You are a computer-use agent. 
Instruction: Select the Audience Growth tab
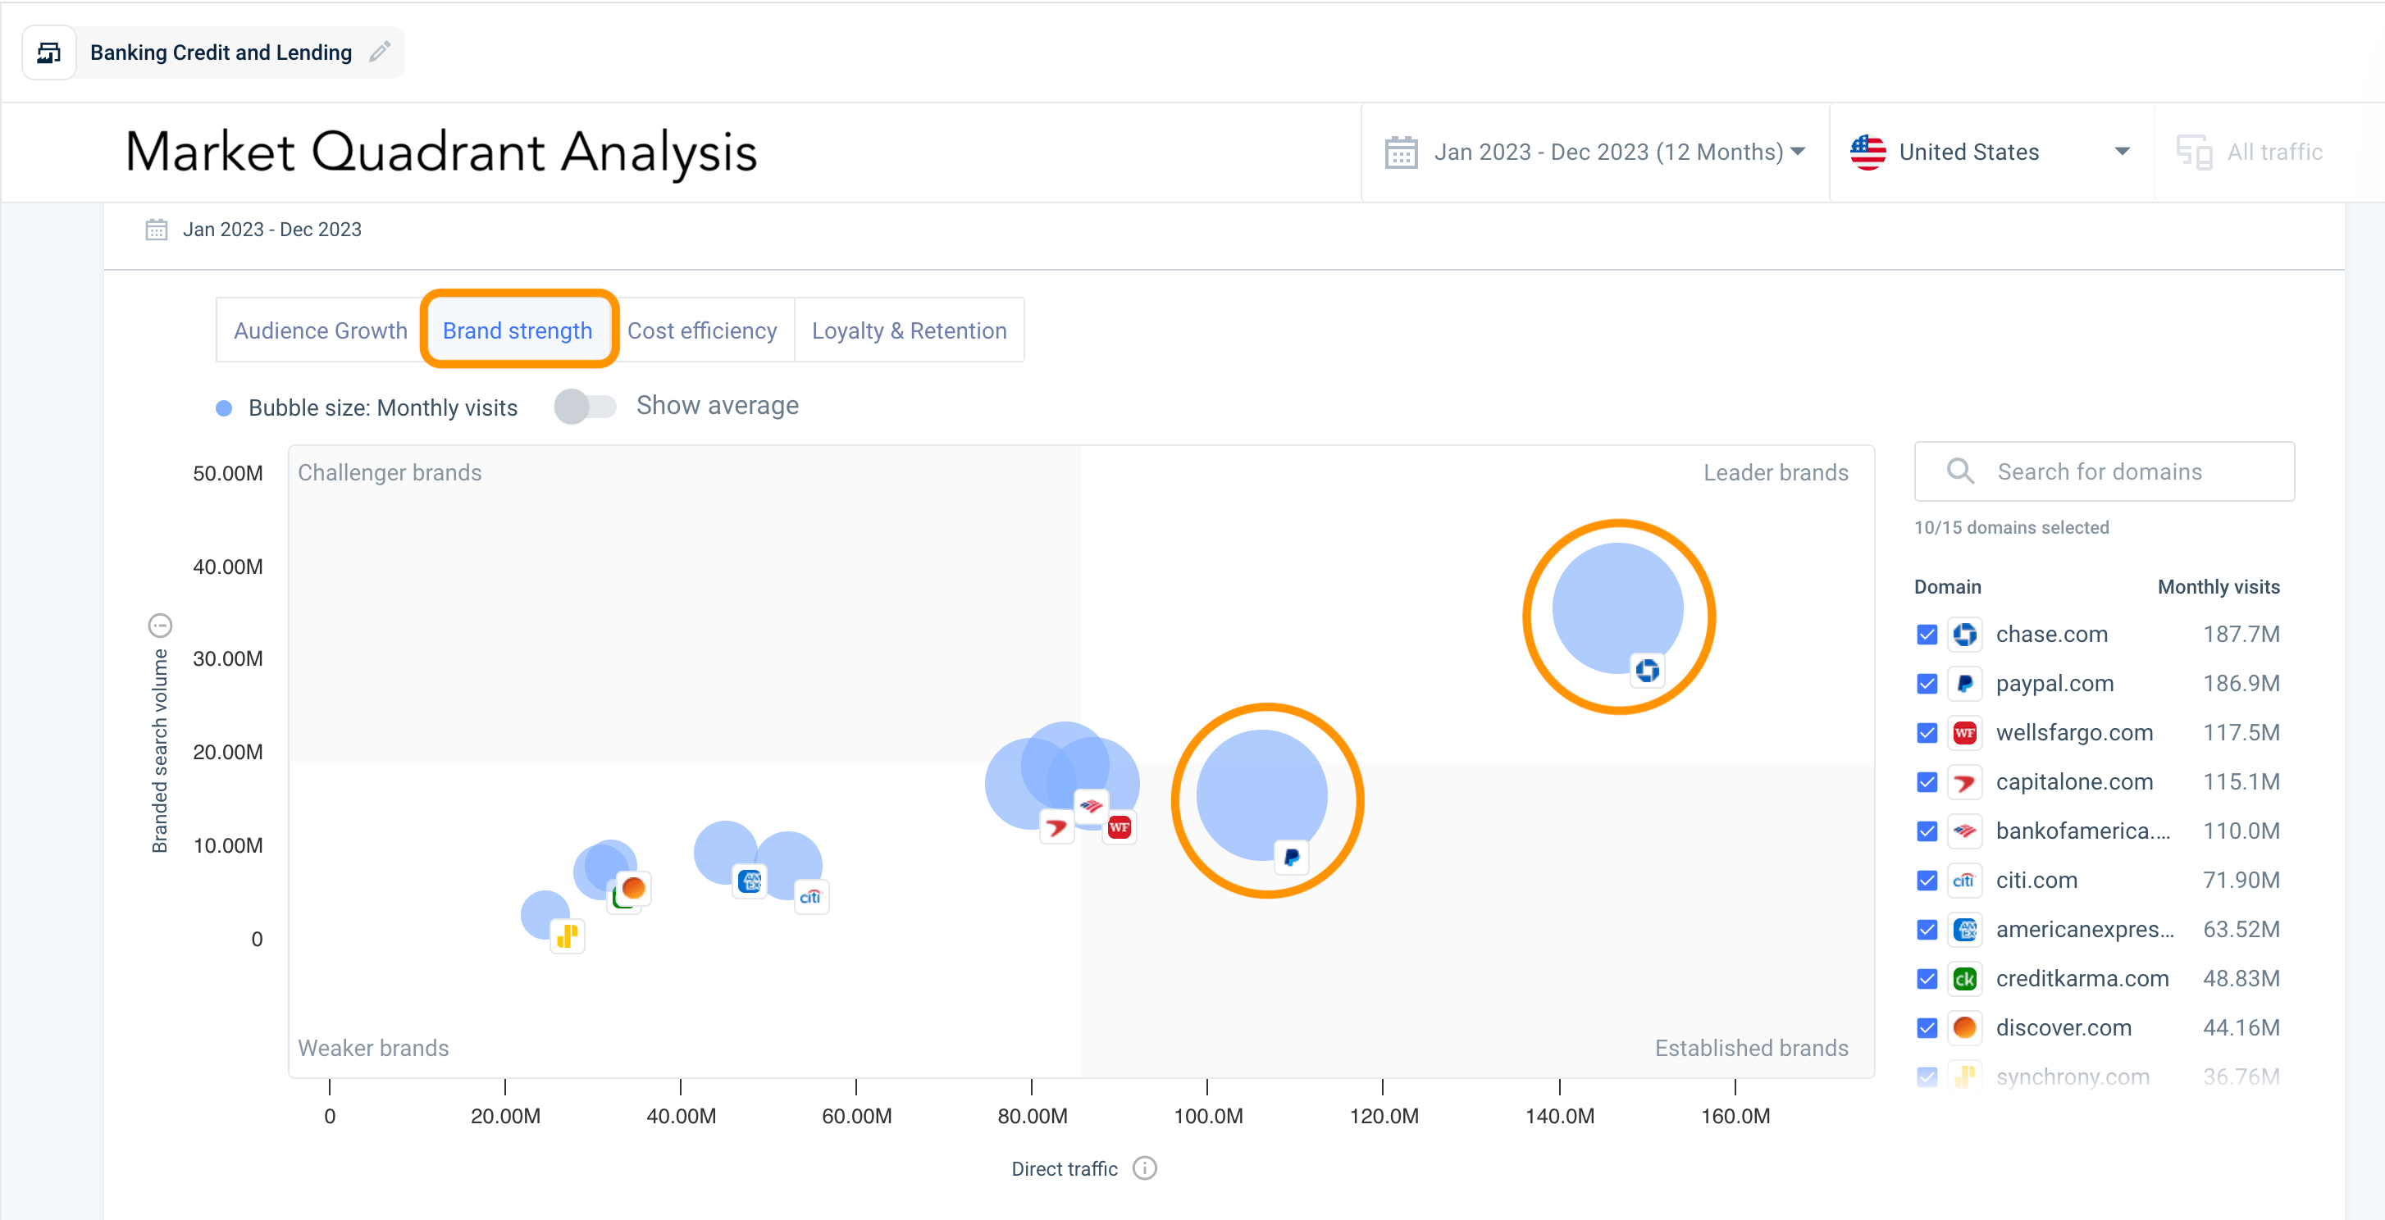pyautogui.click(x=321, y=330)
